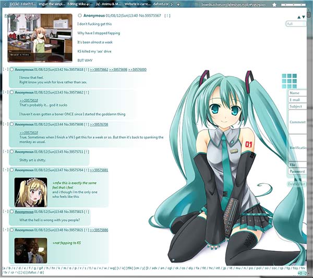This screenshot has height=278, width=313.
Task: Collapse post 59575711 with its [ - ] toggle
Action: pos(6,151)
